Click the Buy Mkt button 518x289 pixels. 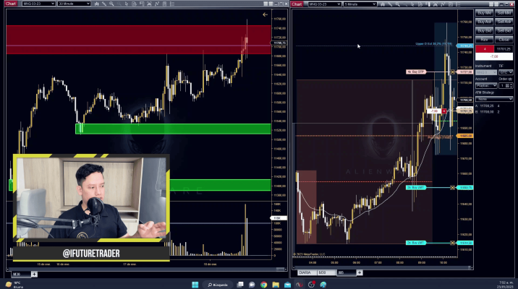(x=484, y=12)
